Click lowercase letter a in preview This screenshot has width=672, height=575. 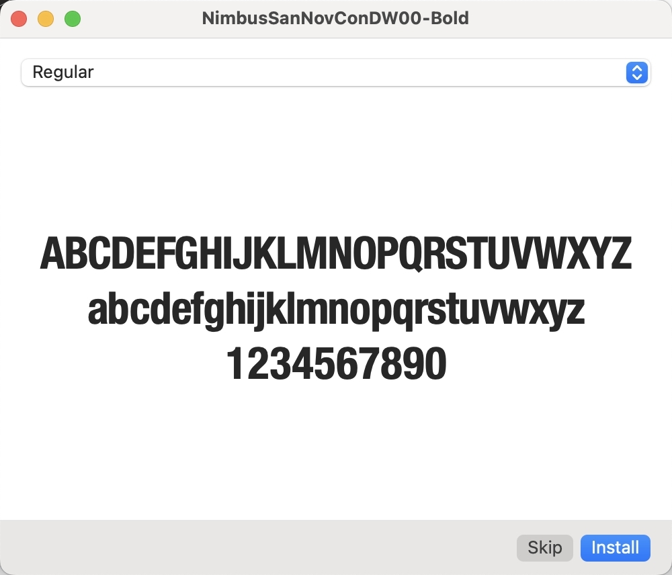[99, 311]
